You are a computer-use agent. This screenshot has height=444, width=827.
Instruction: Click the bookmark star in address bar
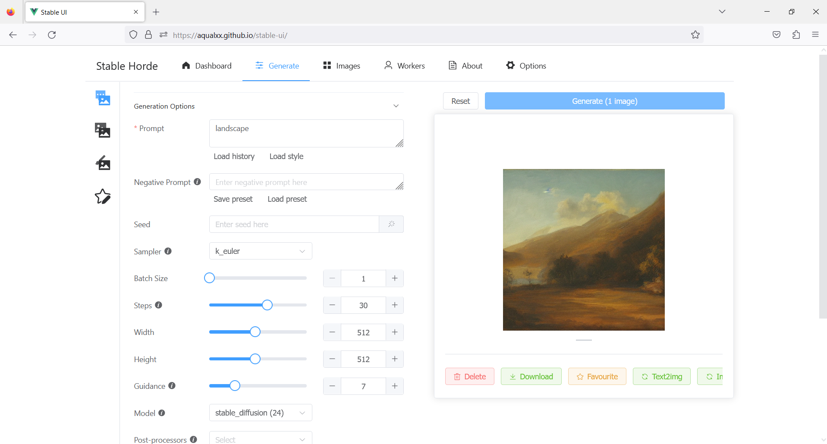pyautogui.click(x=695, y=35)
